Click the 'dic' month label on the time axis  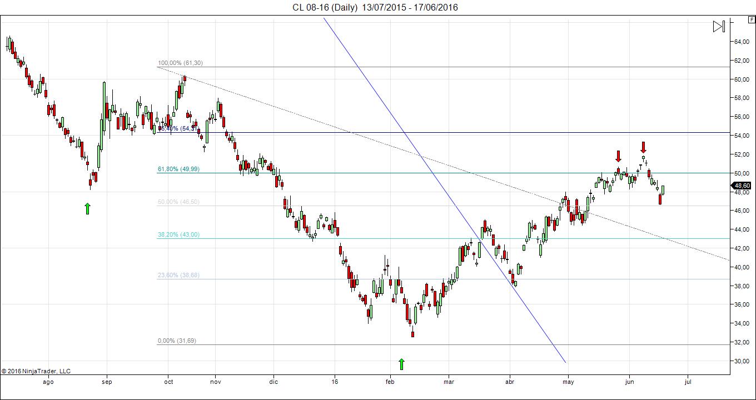click(x=273, y=382)
